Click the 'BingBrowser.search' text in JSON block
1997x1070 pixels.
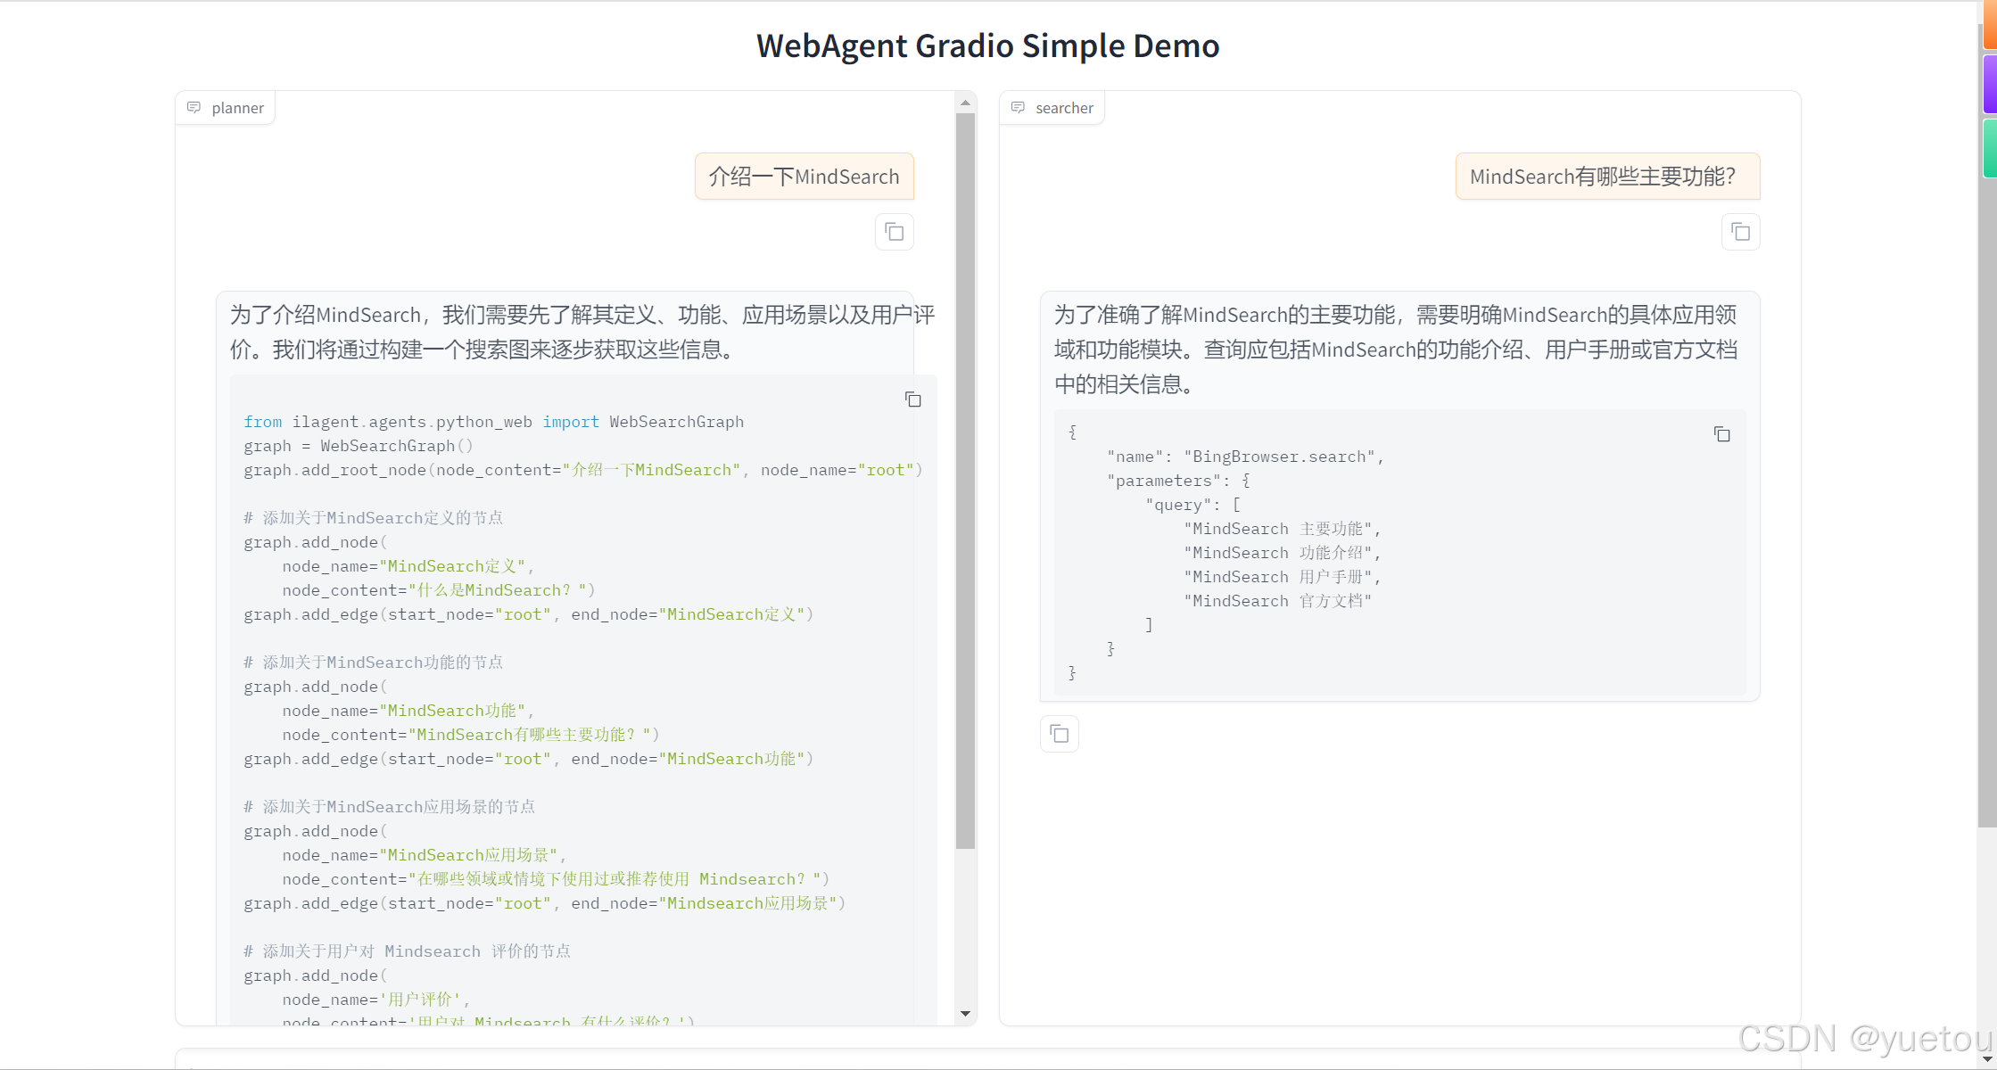click(1279, 457)
